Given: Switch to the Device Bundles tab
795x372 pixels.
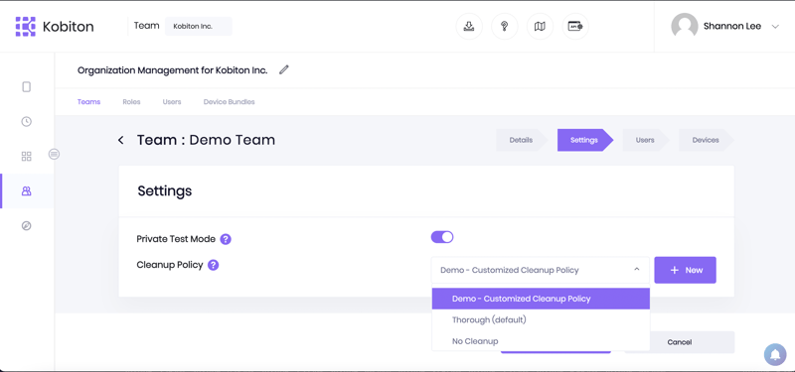Looking at the screenshot, I should point(230,102).
